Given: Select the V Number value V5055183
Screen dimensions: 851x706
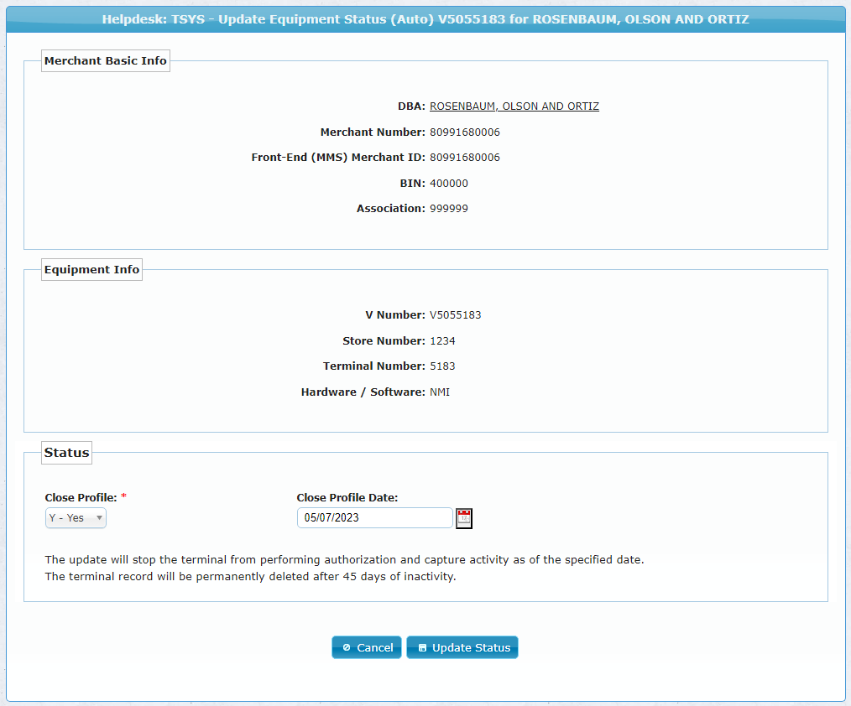Looking at the screenshot, I should click(x=455, y=315).
